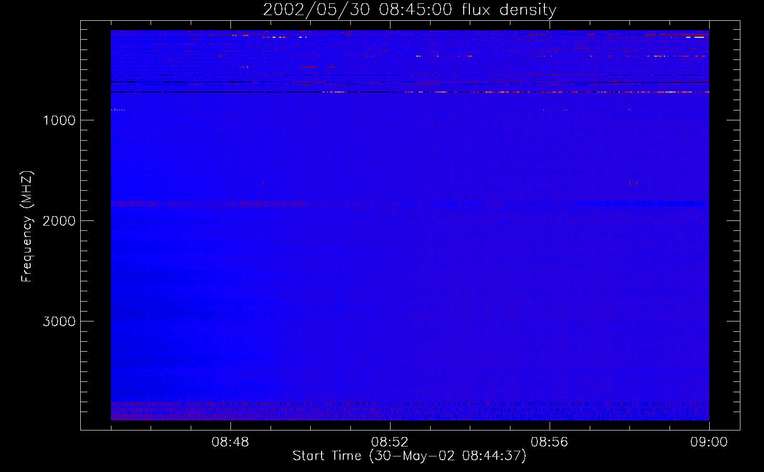The width and height of the screenshot is (764, 472).
Task: Click the 08:52 time tick label
Action: pyautogui.click(x=390, y=442)
